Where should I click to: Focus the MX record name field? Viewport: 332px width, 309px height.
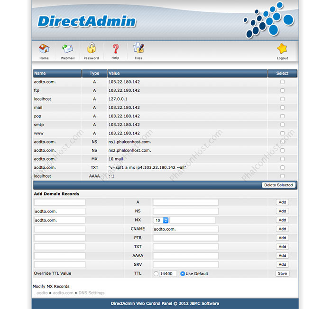[60, 220]
